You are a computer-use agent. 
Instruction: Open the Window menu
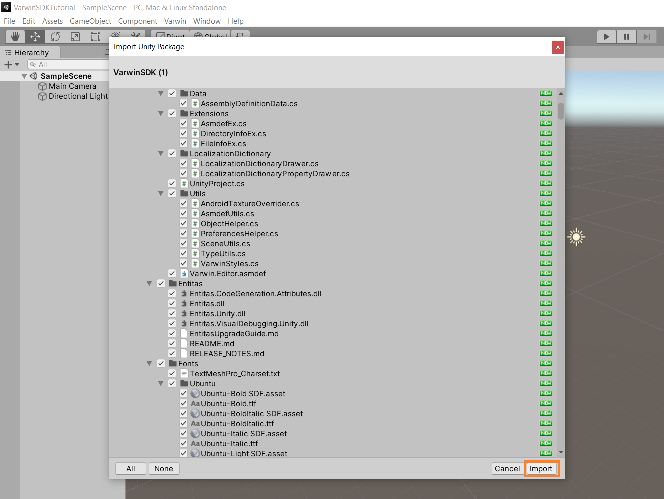point(207,21)
